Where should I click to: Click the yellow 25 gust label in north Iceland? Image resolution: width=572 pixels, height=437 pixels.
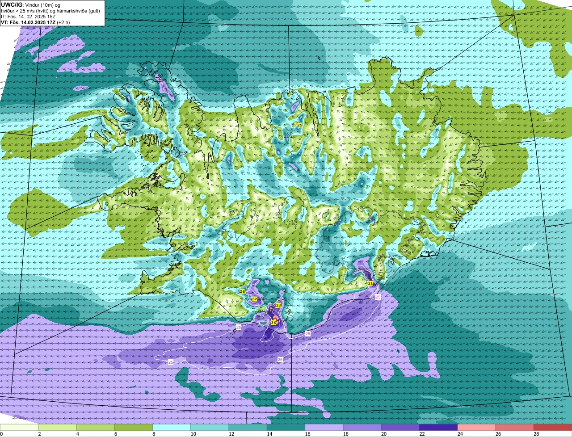click(x=299, y=125)
